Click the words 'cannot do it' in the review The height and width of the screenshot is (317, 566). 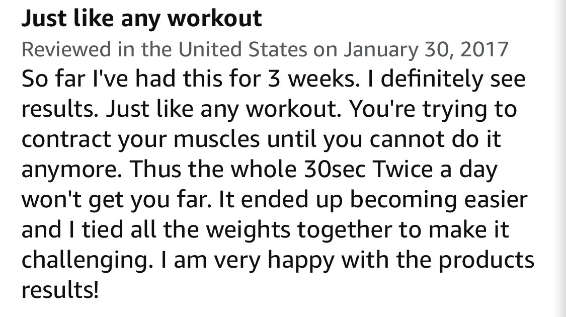click(435, 139)
